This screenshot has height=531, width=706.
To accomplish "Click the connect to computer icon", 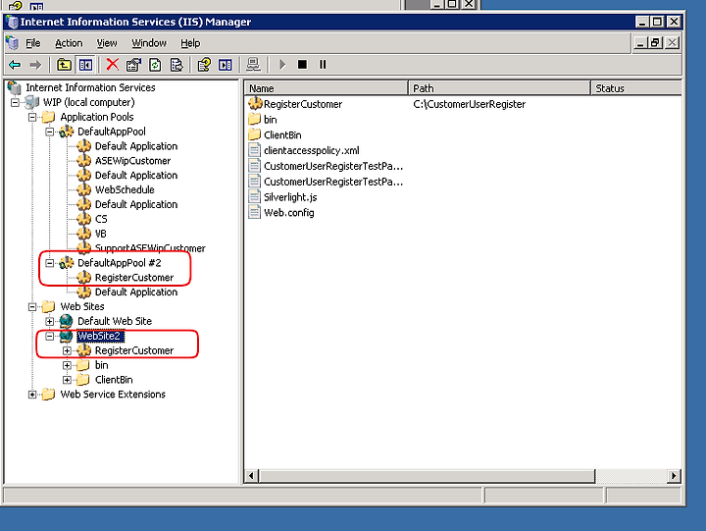I will [254, 65].
